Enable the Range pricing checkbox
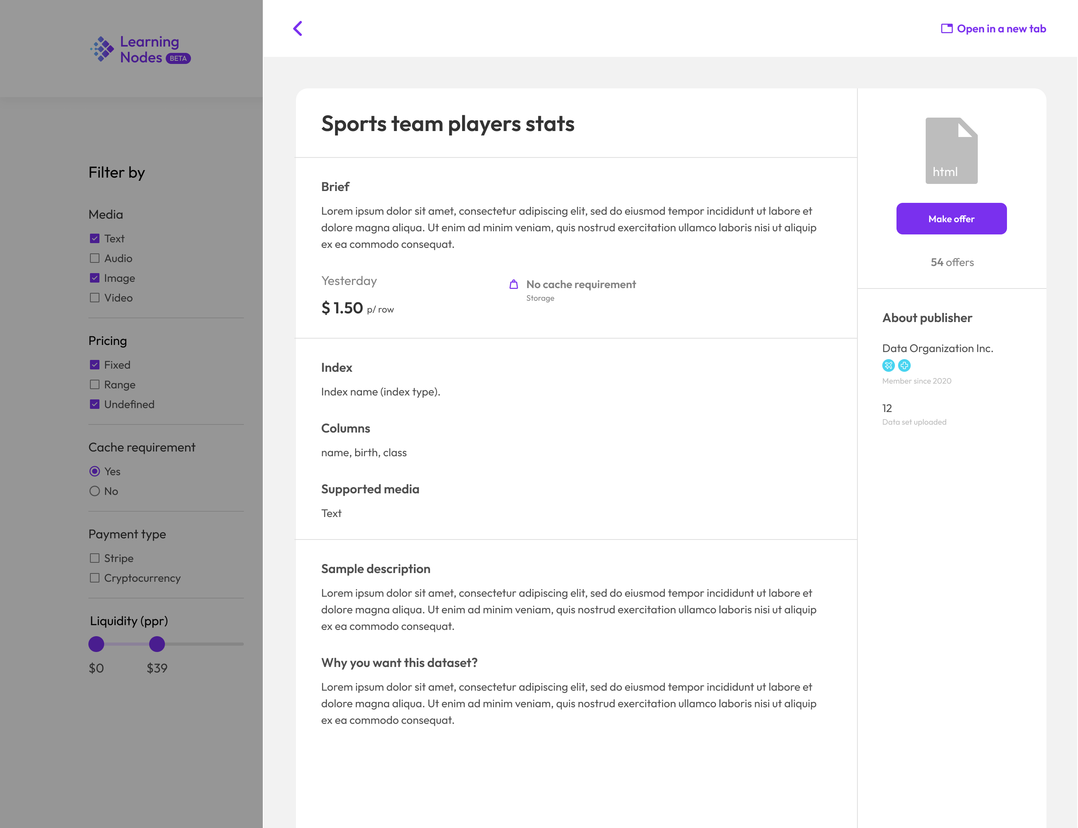Image resolution: width=1078 pixels, height=828 pixels. click(x=95, y=384)
